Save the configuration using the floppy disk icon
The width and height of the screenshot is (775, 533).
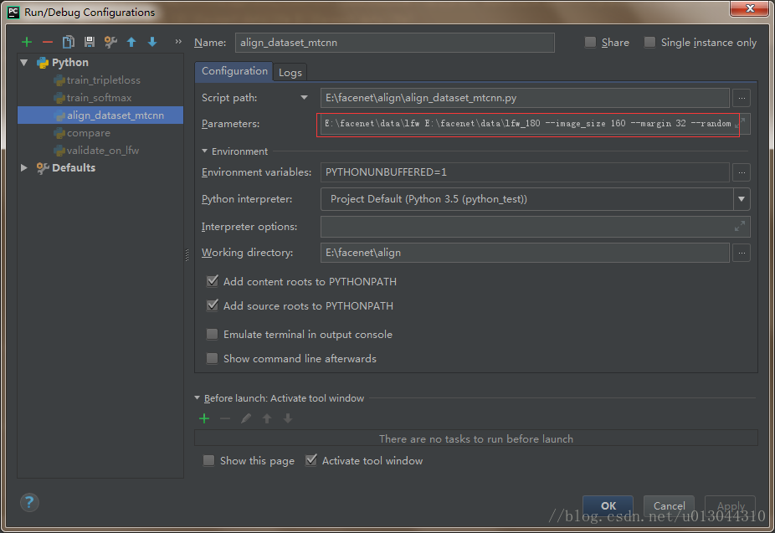[x=90, y=43]
